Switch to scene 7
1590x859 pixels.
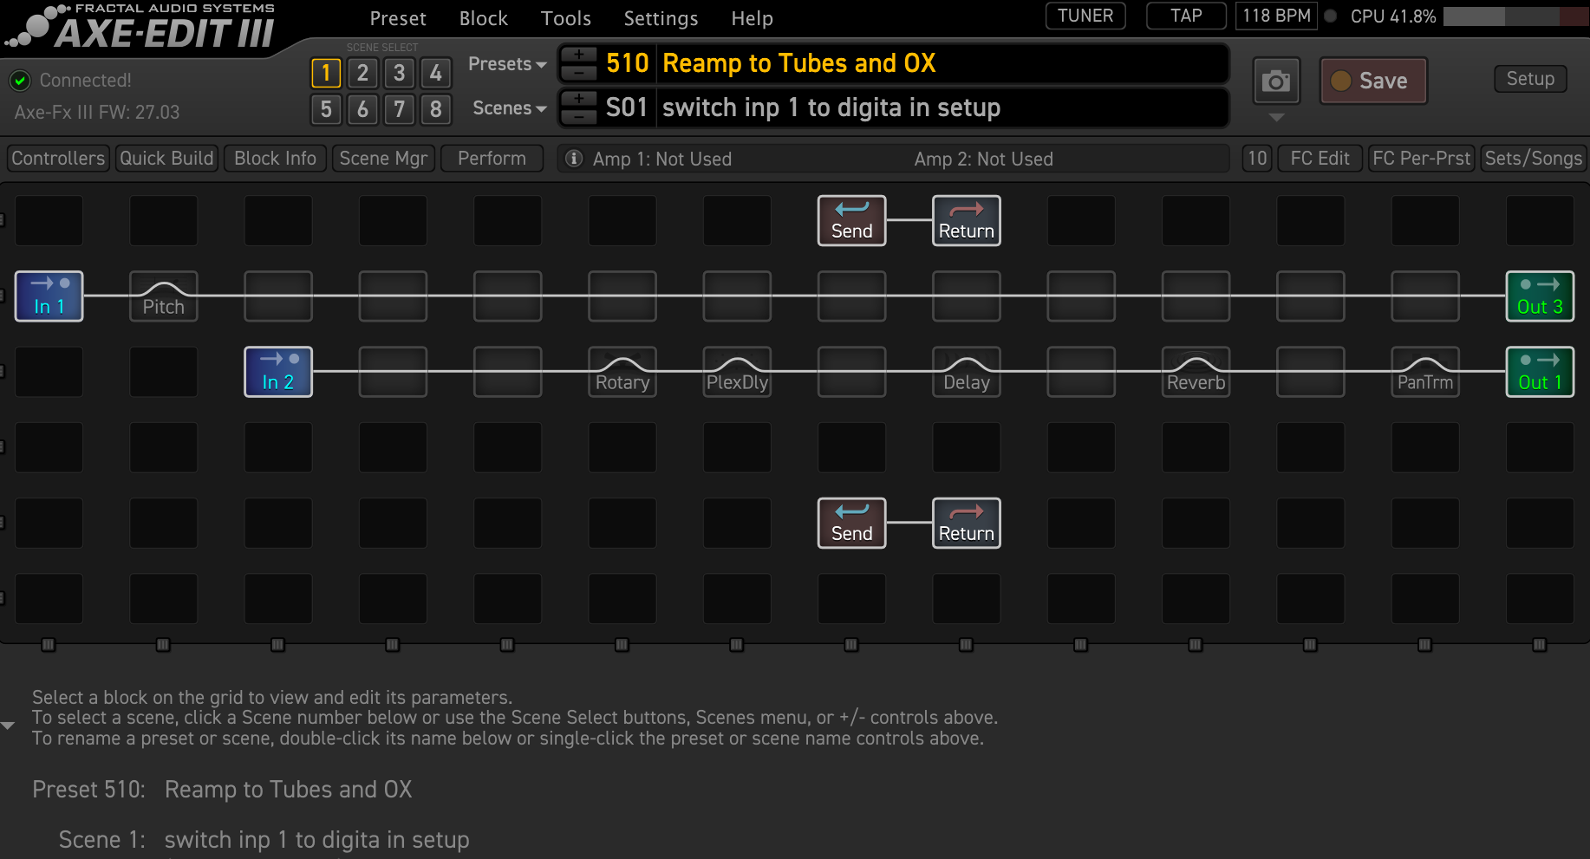(x=399, y=110)
